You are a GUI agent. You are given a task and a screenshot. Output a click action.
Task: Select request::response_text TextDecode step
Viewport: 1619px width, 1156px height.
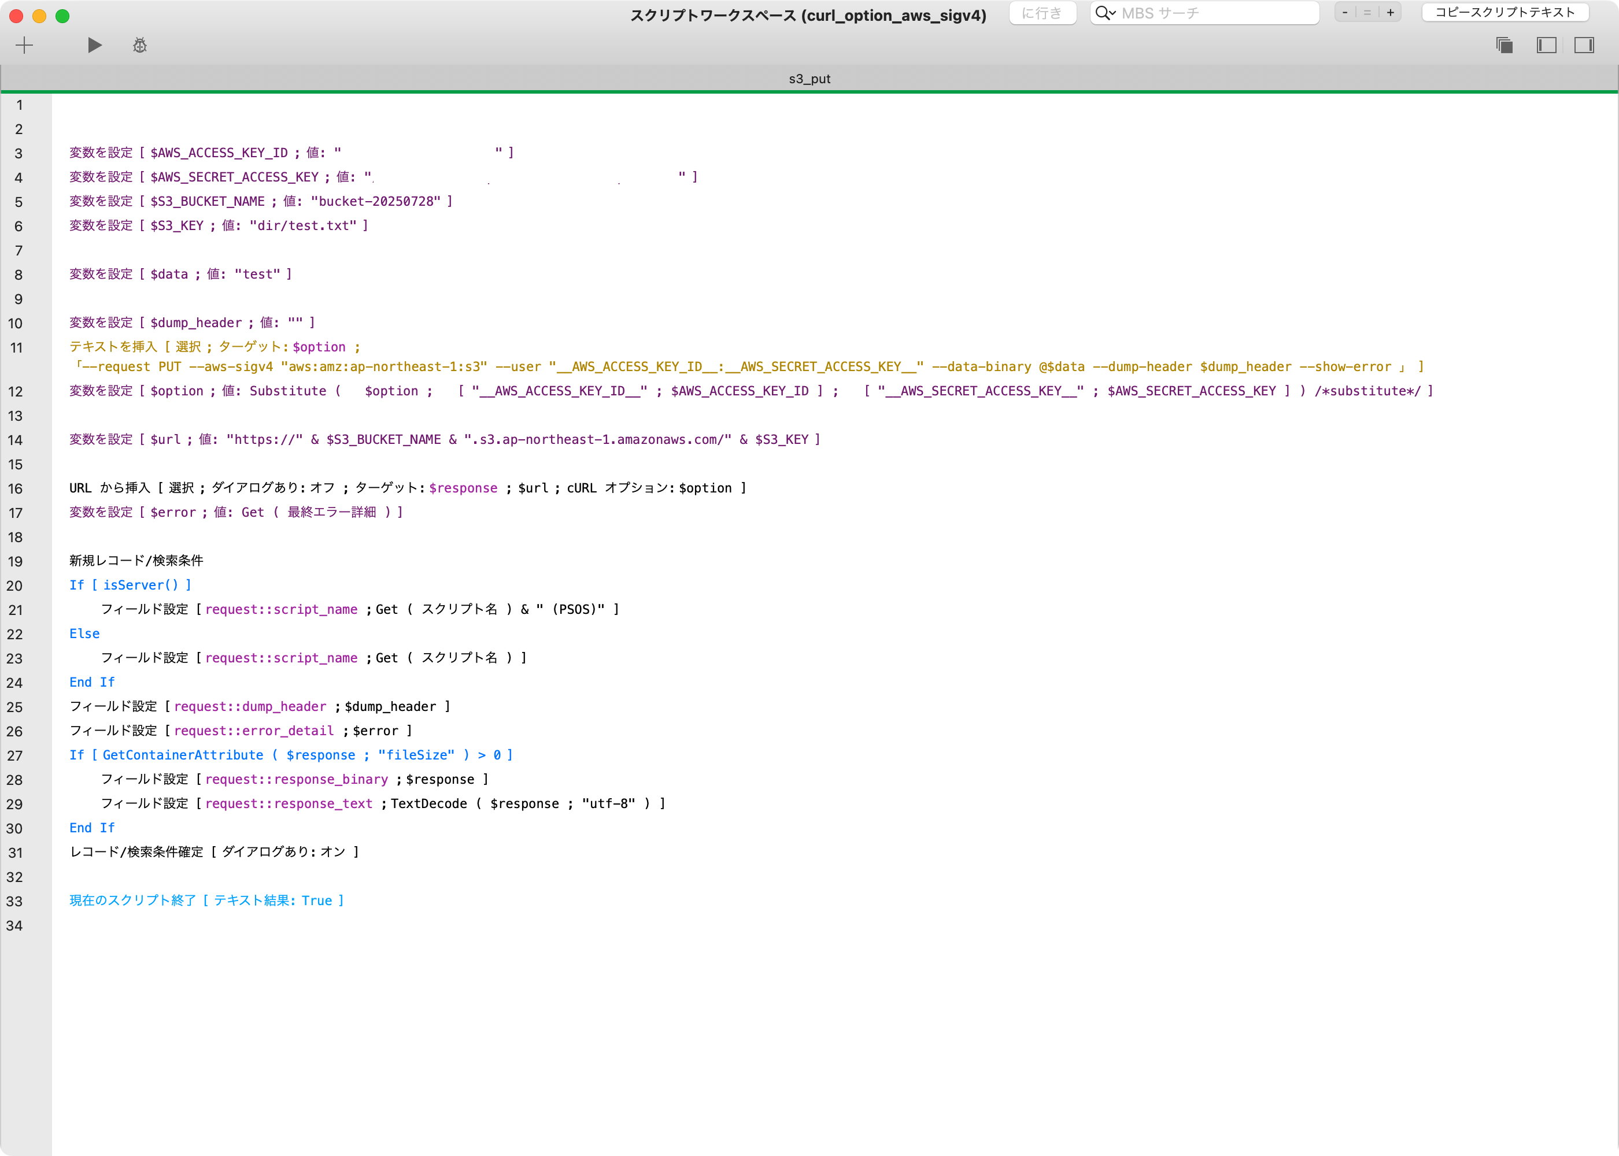[x=383, y=803]
